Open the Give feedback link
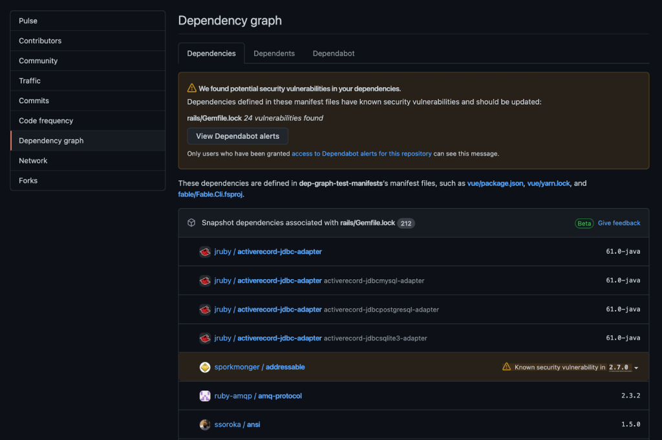 [x=619, y=223]
